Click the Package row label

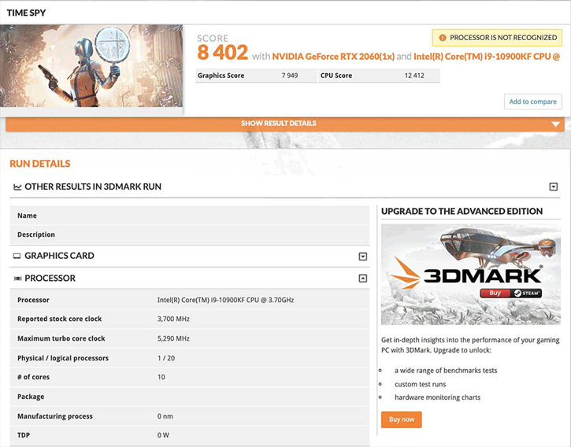pyautogui.click(x=31, y=397)
